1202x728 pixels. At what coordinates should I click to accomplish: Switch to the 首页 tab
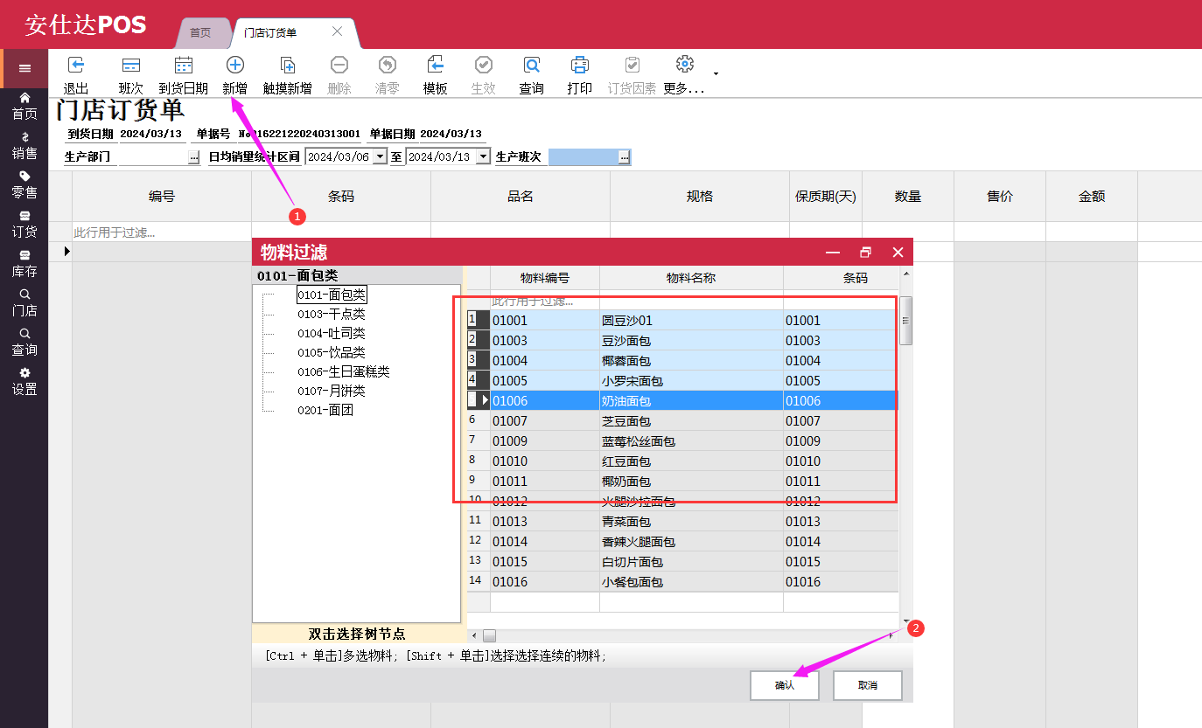(200, 32)
